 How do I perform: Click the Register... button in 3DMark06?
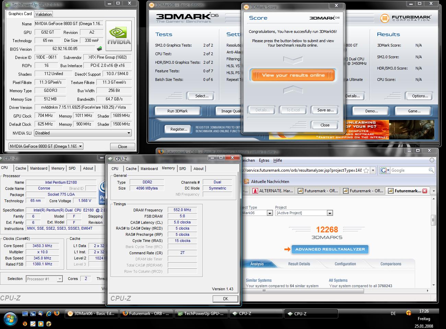pyautogui.click(x=179, y=129)
